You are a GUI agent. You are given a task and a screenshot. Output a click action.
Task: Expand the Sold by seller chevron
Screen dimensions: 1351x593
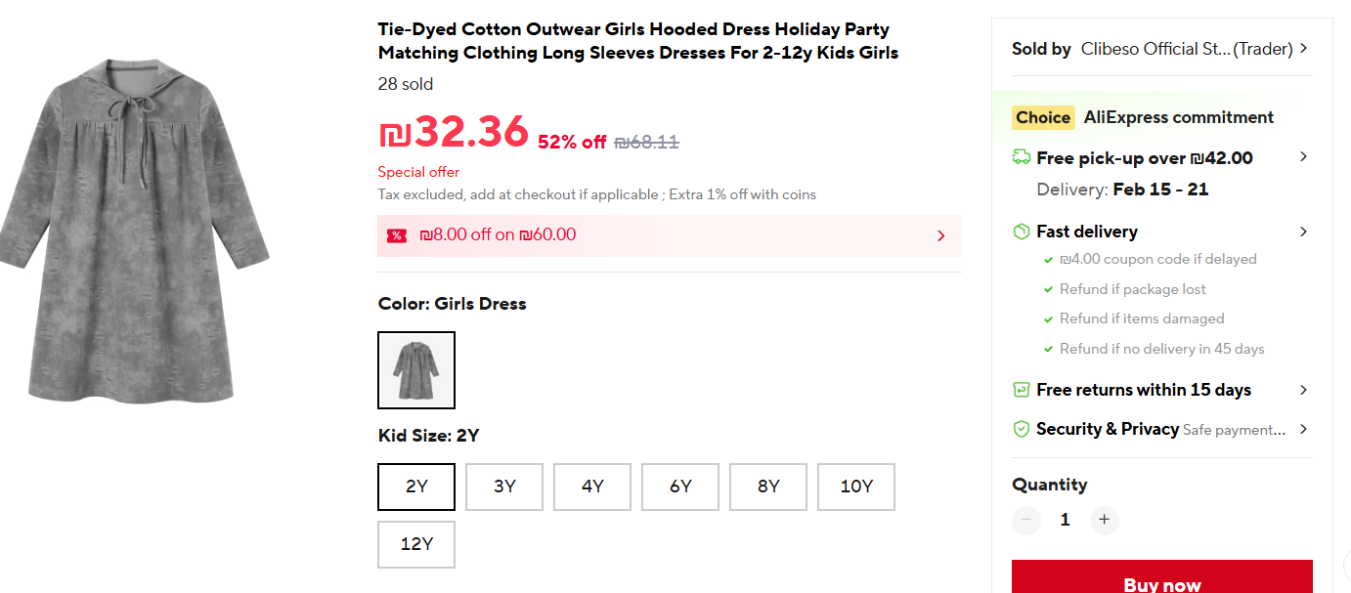[1304, 48]
